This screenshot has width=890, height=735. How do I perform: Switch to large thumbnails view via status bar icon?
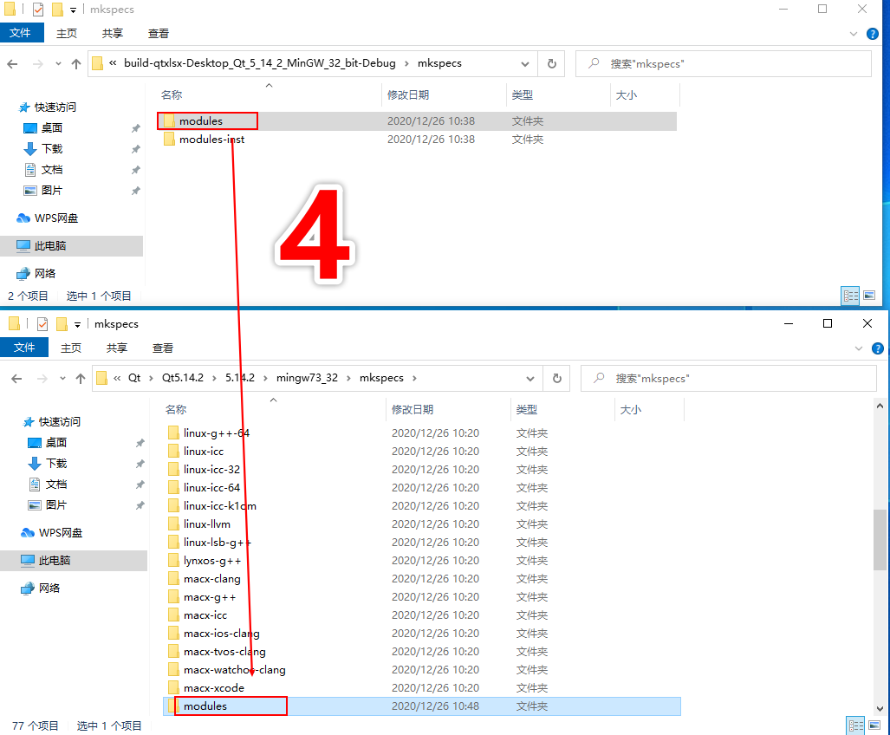(x=869, y=296)
